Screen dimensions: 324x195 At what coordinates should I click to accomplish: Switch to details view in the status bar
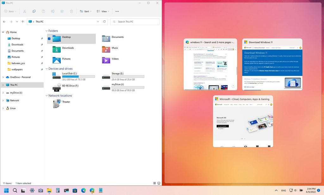(154, 183)
